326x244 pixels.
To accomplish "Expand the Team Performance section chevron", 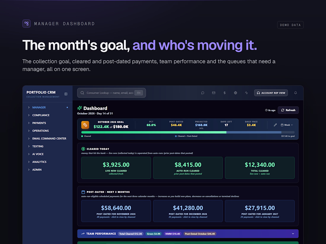I will click(293, 234).
